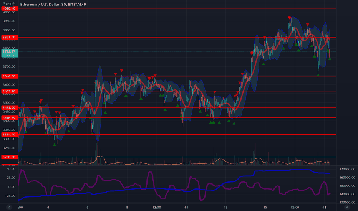The image size is (358, 211).
Task: Click date label 13 on time axis
Action: pos(225,207)
